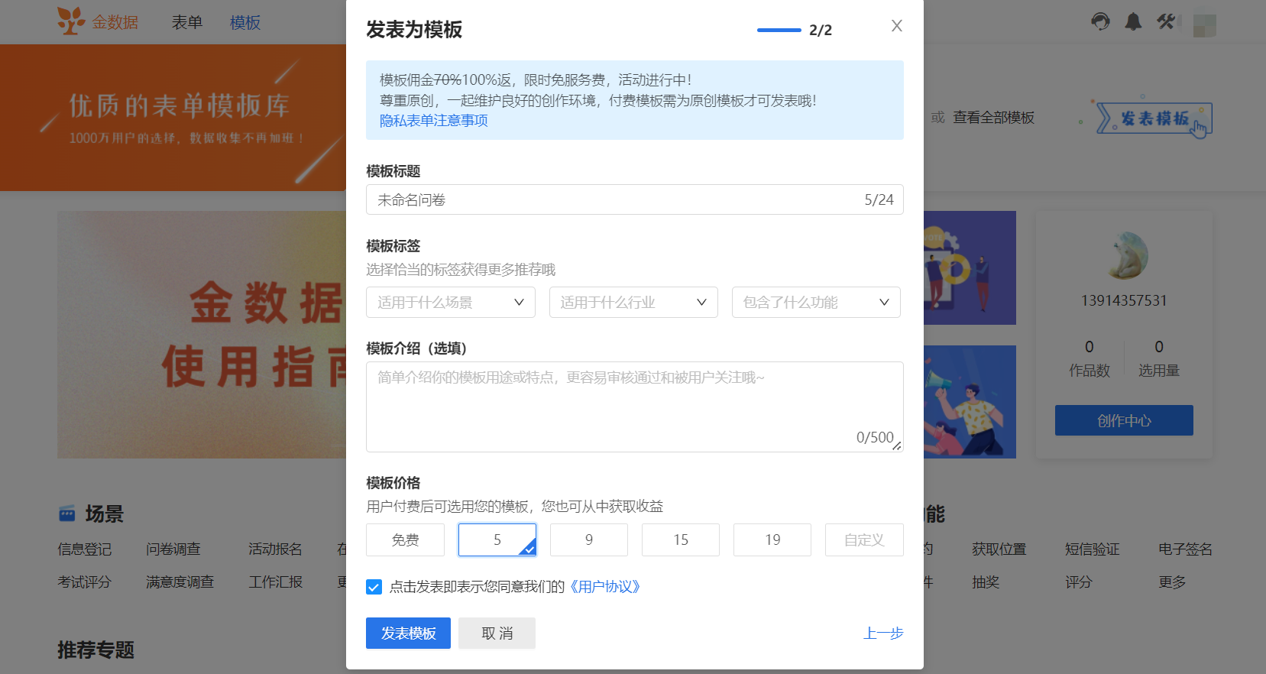Image resolution: width=1266 pixels, height=674 pixels.
Task: Open the 模板 menu item
Action: 245,22
